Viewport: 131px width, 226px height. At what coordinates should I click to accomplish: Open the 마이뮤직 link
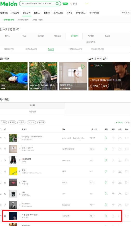click(125, 13)
